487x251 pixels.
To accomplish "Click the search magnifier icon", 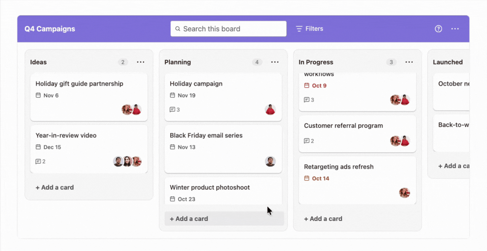I will pos(178,29).
